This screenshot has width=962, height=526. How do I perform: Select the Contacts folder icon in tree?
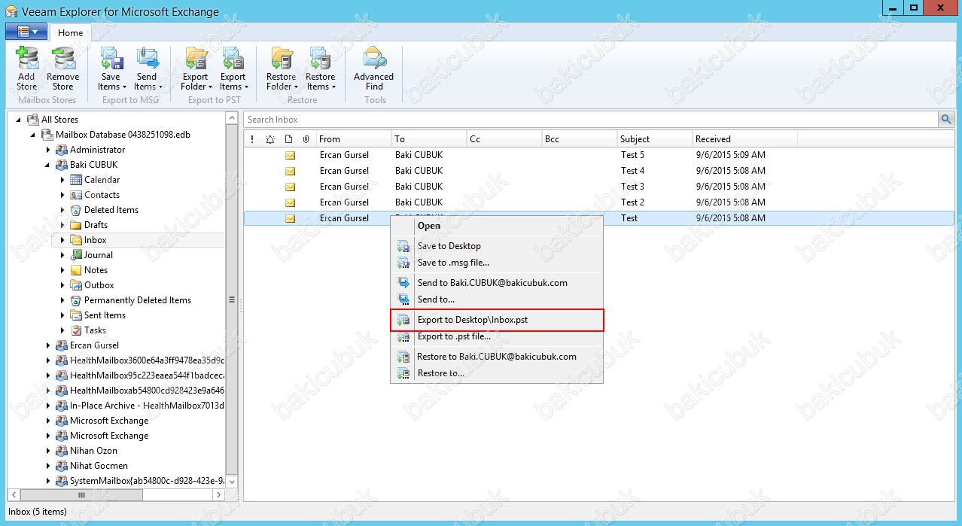tap(75, 195)
